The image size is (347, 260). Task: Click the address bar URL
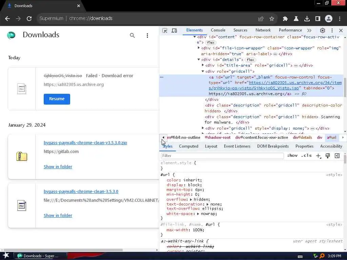(x=91, y=19)
